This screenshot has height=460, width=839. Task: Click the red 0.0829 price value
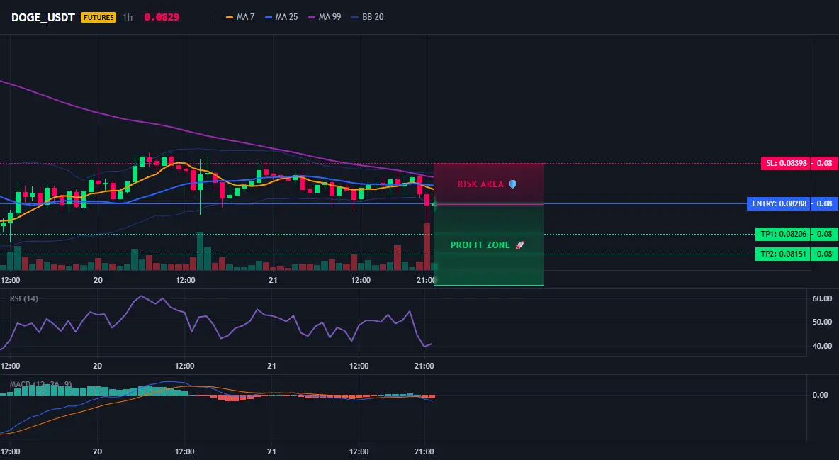click(x=162, y=17)
